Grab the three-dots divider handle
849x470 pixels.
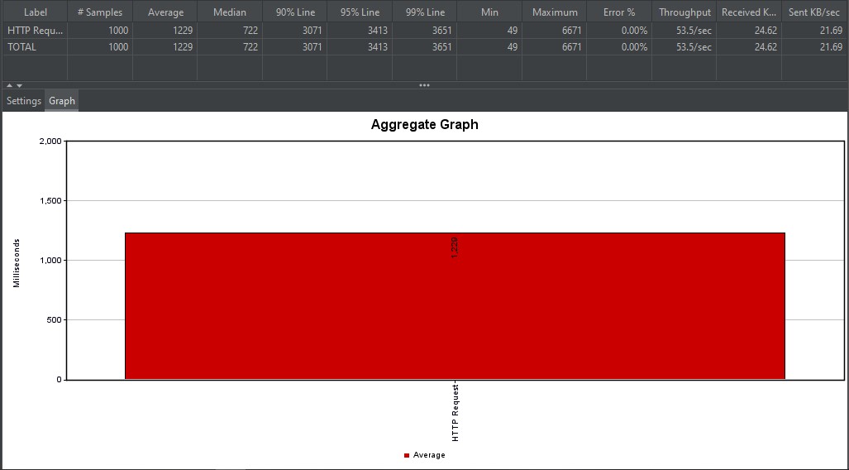(x=424, y=86)
